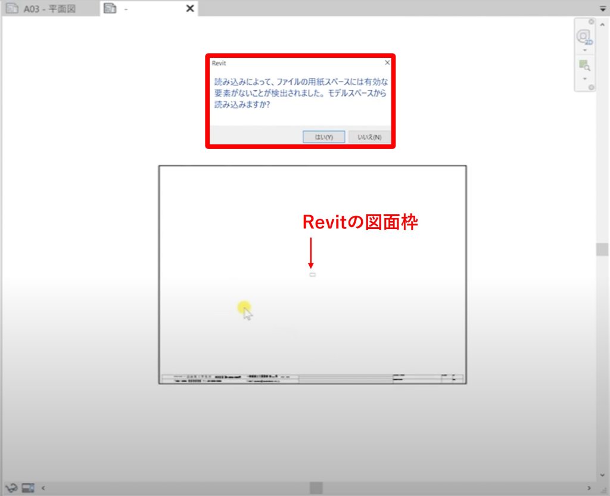Open the Steering Wheel dropdown arrow

click(584, 50)
